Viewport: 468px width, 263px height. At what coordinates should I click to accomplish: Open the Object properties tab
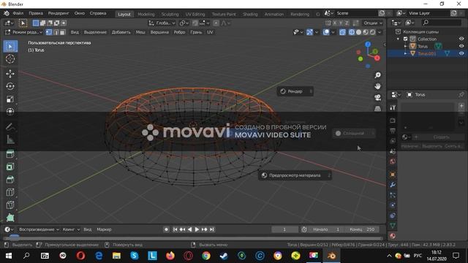pos(393,175)
